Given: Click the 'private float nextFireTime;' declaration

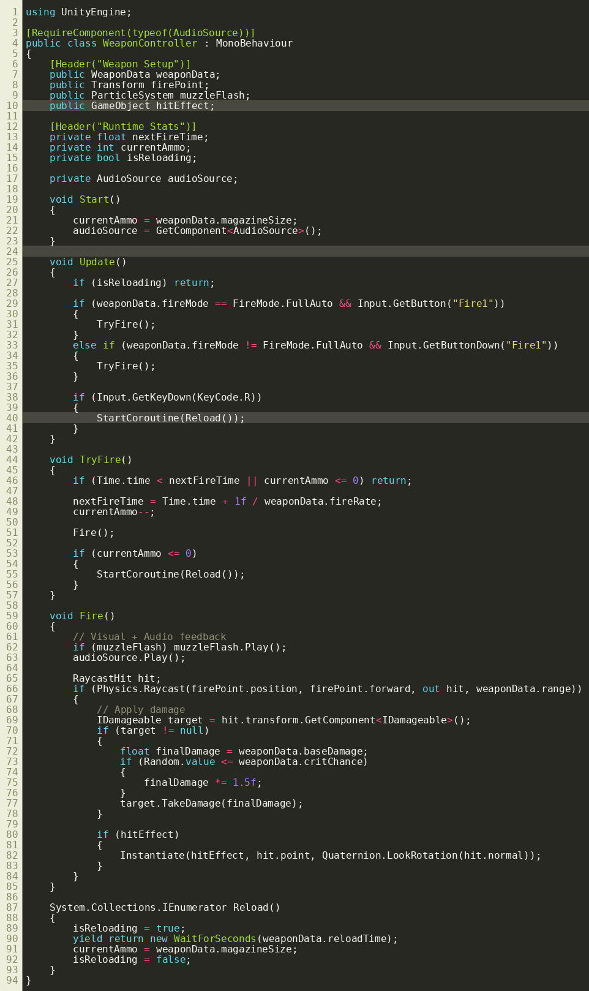Looking at the screenshot, I should coord(129,138).
